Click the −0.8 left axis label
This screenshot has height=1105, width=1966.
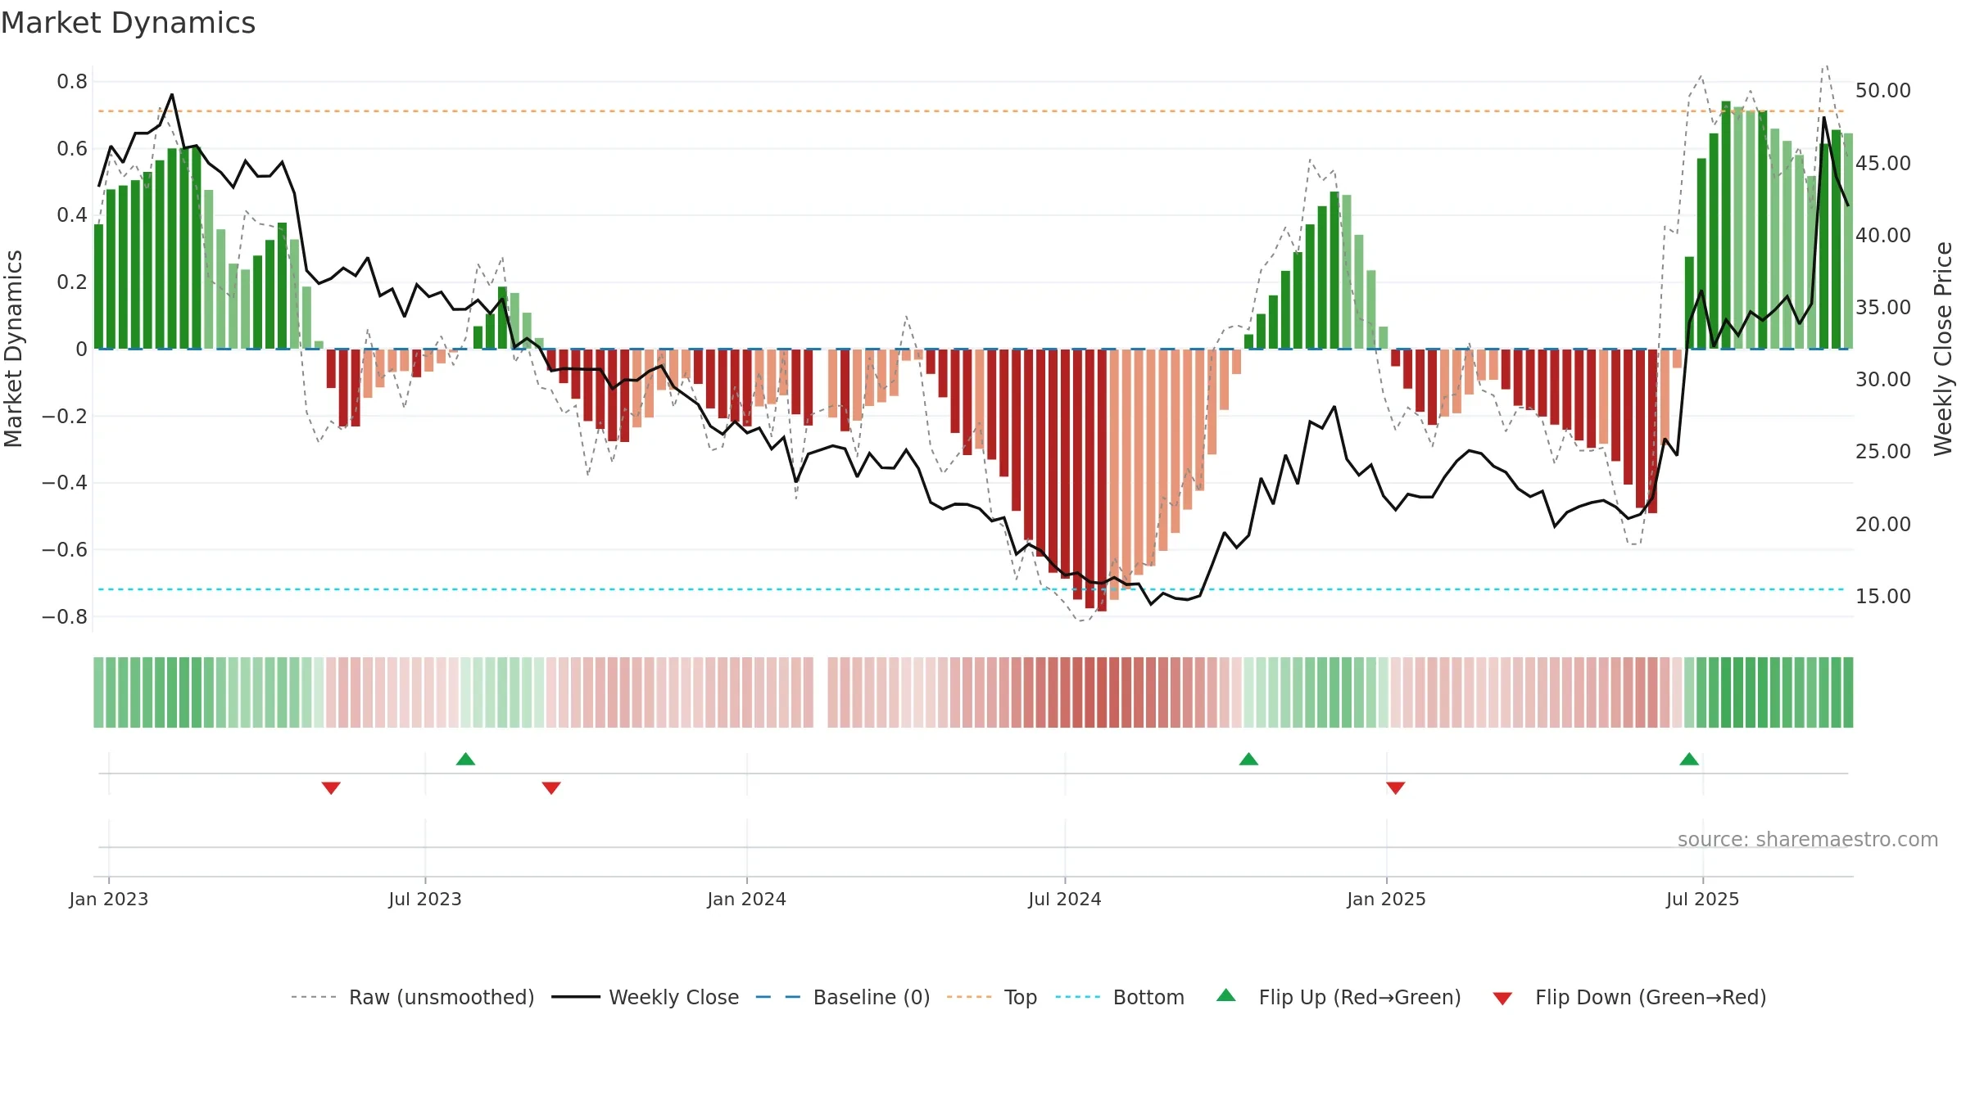click(65, 616)
